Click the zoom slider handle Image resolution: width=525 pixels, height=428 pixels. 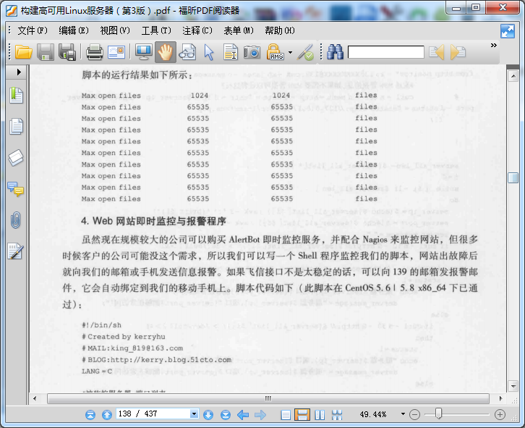pyautogui.click(x=438, y=414)
